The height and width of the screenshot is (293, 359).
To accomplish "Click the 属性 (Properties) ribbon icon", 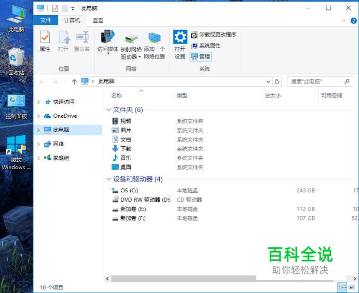I will (x=45, y=41).
